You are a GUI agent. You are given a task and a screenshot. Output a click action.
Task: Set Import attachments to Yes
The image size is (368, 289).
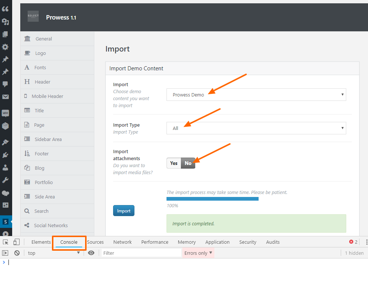(x=174, y=163)
